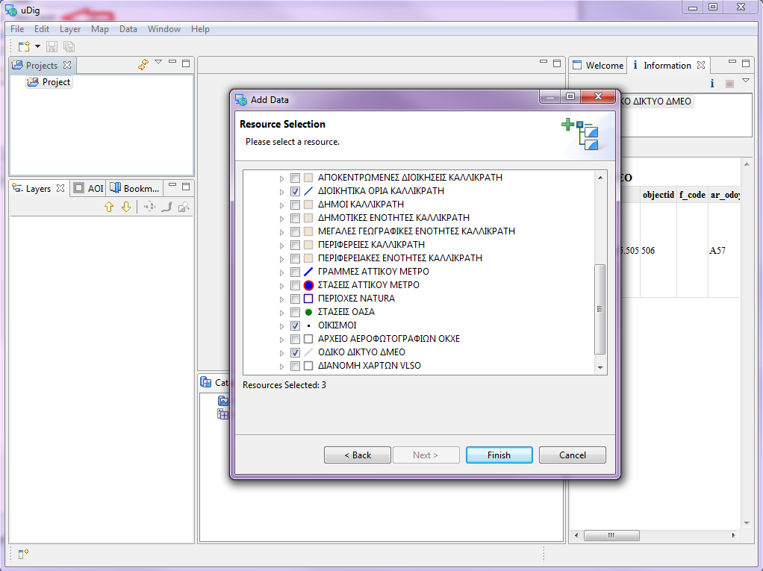Move layer down with the down arrow icon
Viewport: 763px width, 571px height.
click(126, 208)
